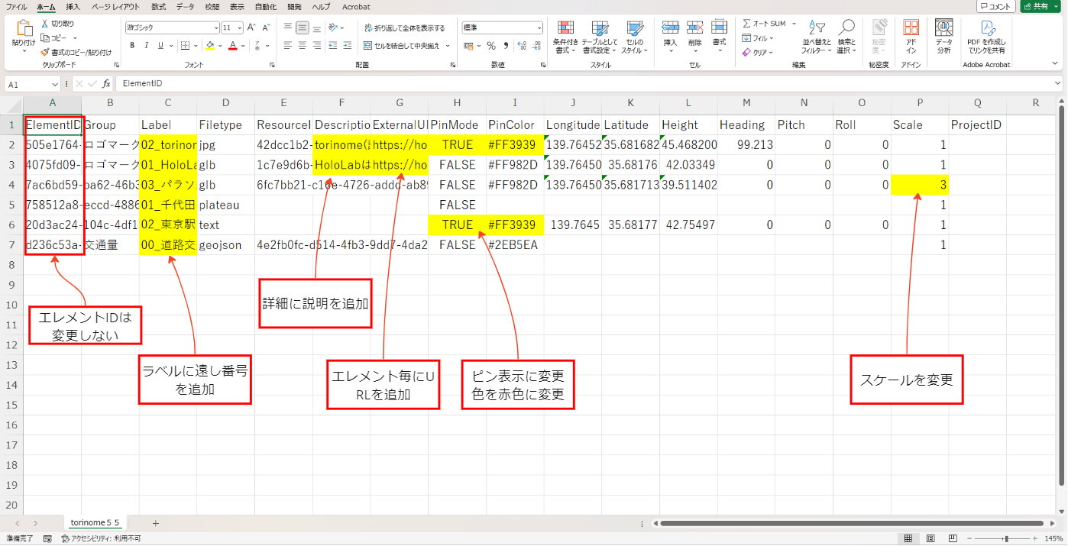
Task: Expand the number format dropdown (標準)
Action: tap(539, 27)
